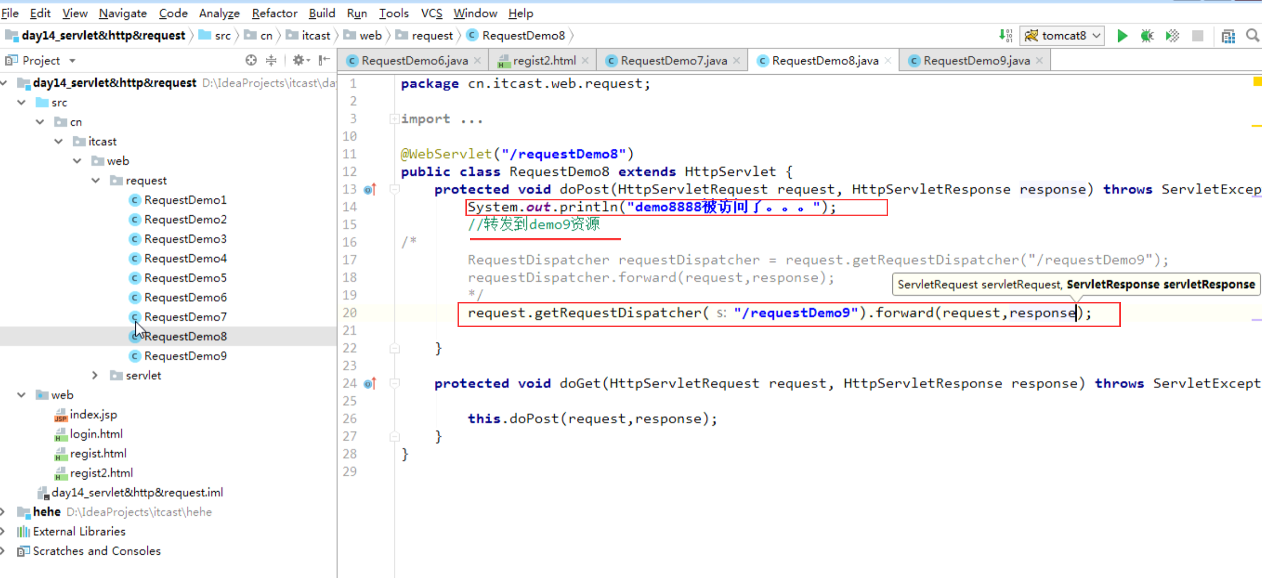This screenshot has height=578, width=1262.
Task: Start debugging with the Debug bug icon
Action: tap(1147, 36)
